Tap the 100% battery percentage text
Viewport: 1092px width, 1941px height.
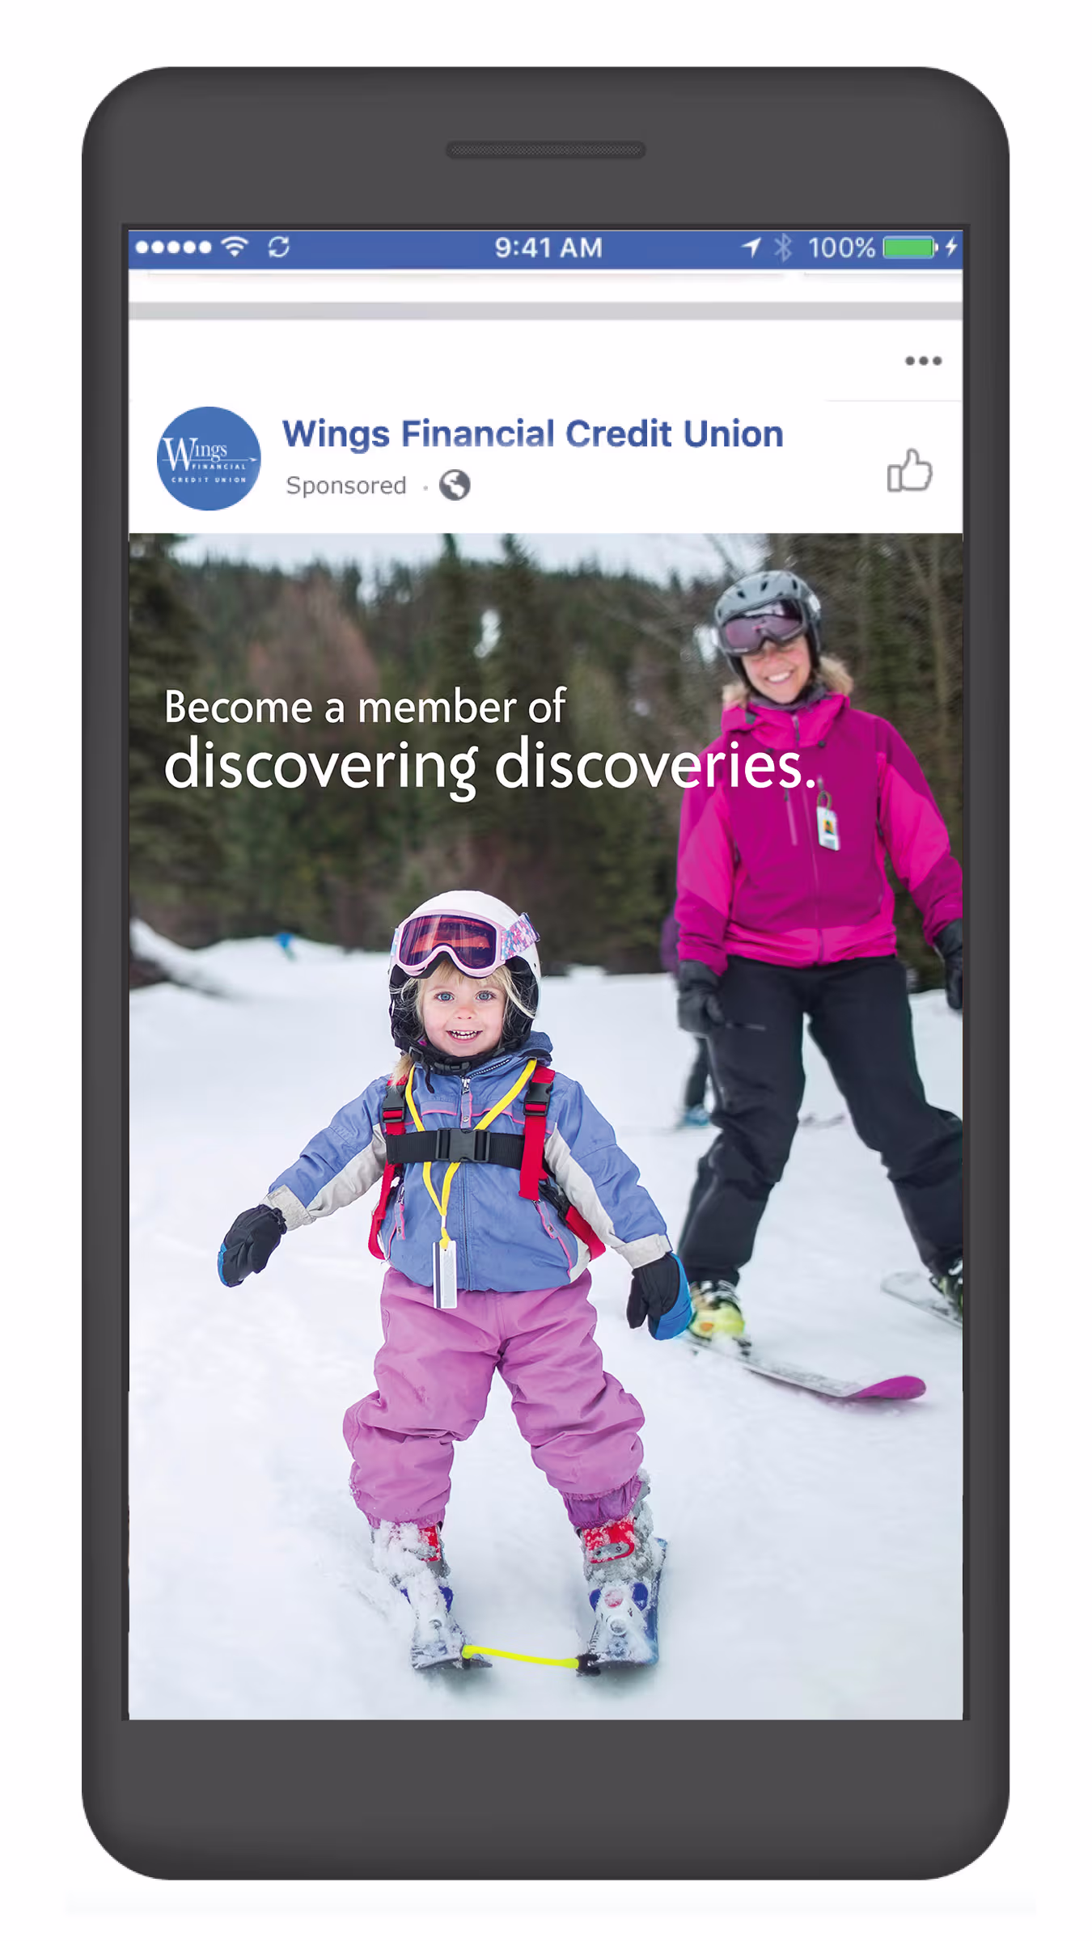tap(841, 247)
